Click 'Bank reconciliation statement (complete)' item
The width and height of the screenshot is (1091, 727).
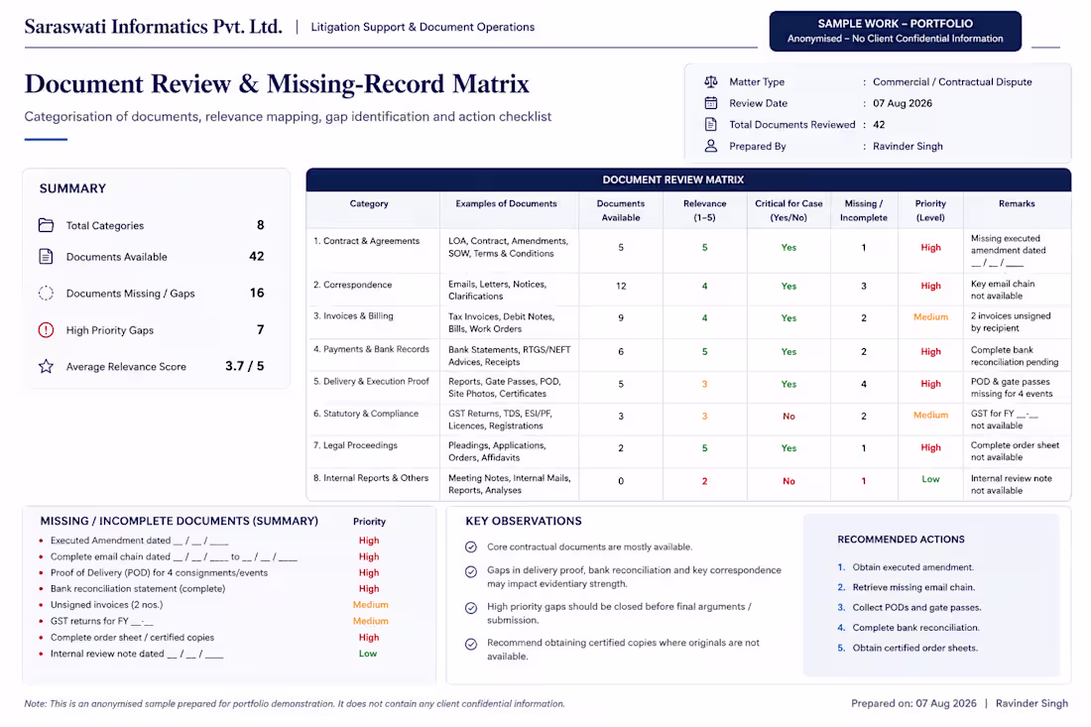pyautogui.click(x=138, y=588)
